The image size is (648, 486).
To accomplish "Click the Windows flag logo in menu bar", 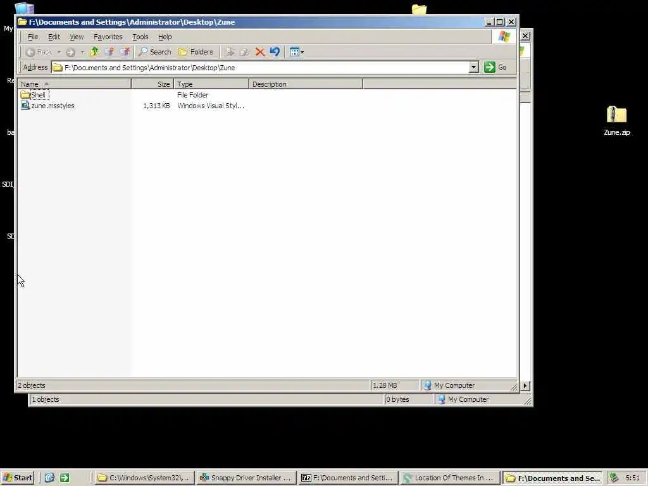I will coord(504,37).
